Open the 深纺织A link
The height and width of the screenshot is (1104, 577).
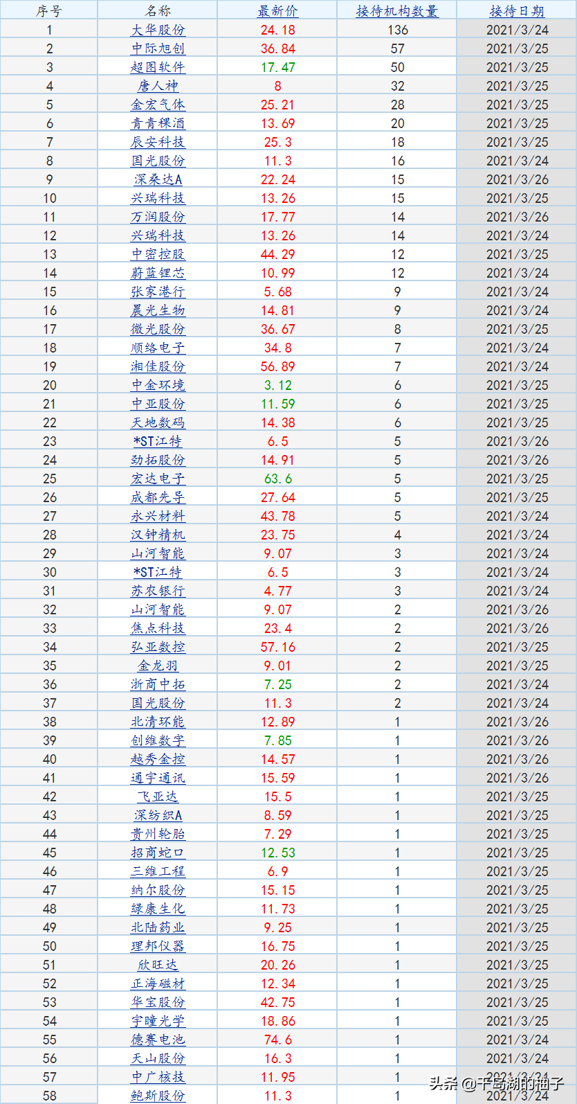[x=158, y=815]
